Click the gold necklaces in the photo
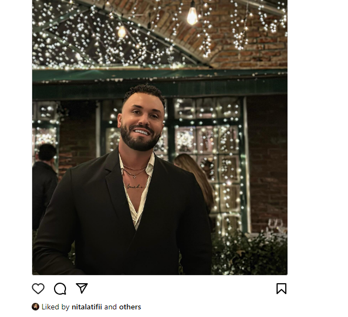 (134, 171)
